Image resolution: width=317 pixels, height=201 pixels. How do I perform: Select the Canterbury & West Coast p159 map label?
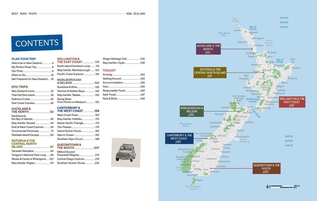tap(179, 138)
